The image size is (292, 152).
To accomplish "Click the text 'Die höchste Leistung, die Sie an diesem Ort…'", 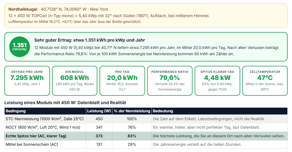I will point(219,136).
